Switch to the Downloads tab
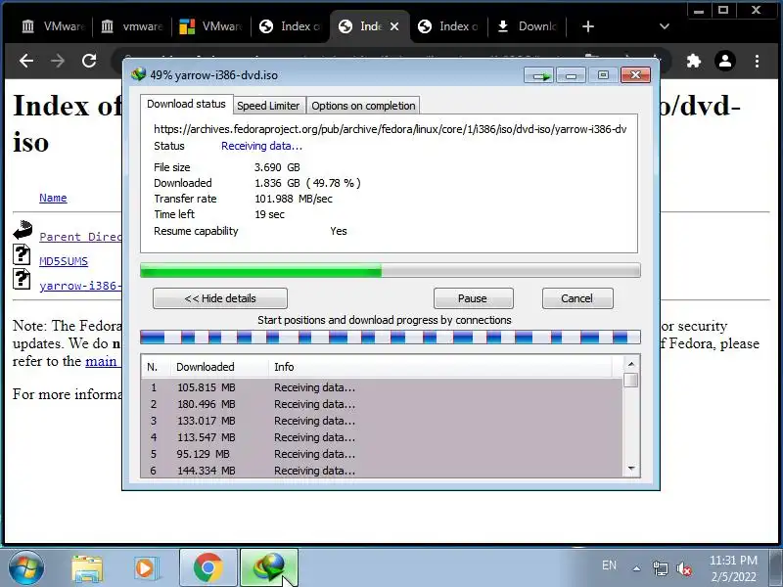The image size is (783, 587). pyautogui.click(x=528, y=26)
